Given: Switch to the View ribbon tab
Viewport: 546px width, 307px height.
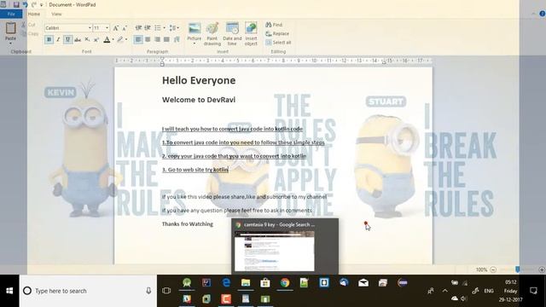Looking at the screenshot, I should point(56,14).
